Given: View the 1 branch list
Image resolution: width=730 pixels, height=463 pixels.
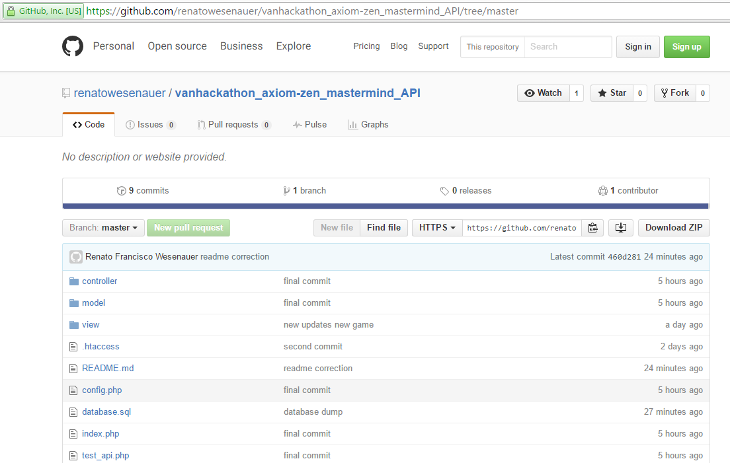Looking at the screenshot, I should pos(304,191).
